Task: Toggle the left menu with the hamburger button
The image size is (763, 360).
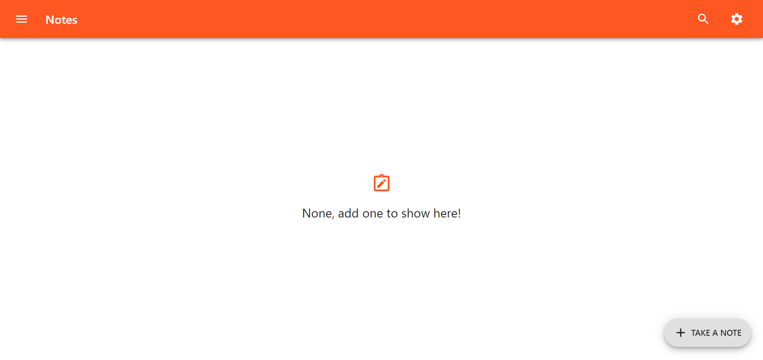Action: pyautogui.click(x=21, y=19)
